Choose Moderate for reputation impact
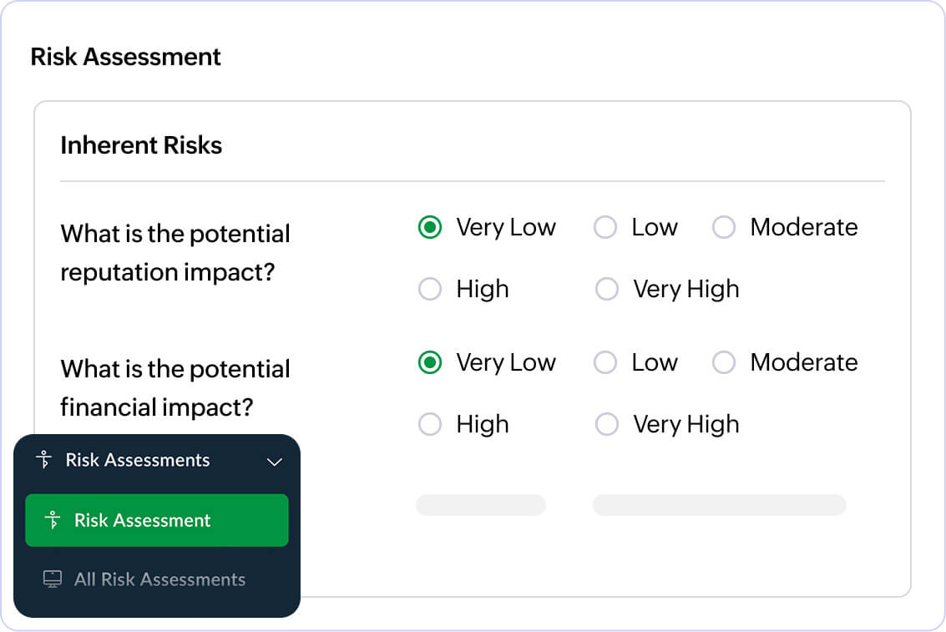This screenshot has height=632, width=946. click(x=724, y=228)
